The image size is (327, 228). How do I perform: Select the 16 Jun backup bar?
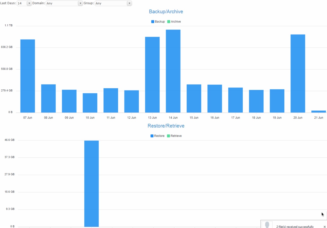click(215, 99)
